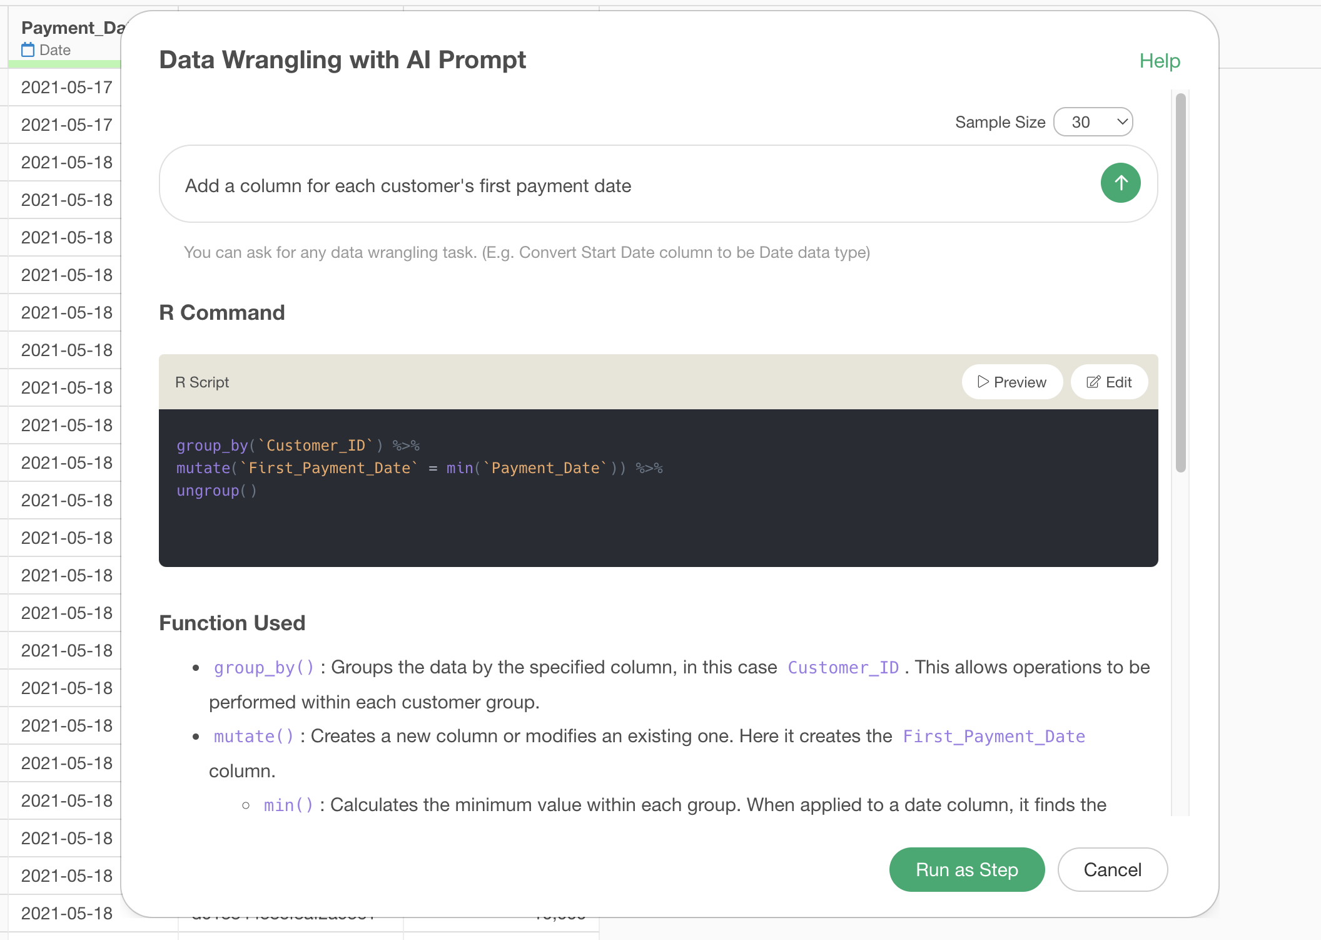Click the R Script code block
Image resolution: width=1321 pixels, height=940 pixels.
[657, 488]
